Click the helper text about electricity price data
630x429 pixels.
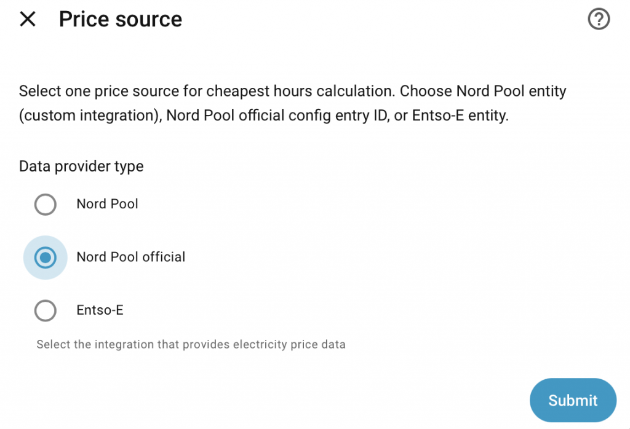(x=191, y=344)
